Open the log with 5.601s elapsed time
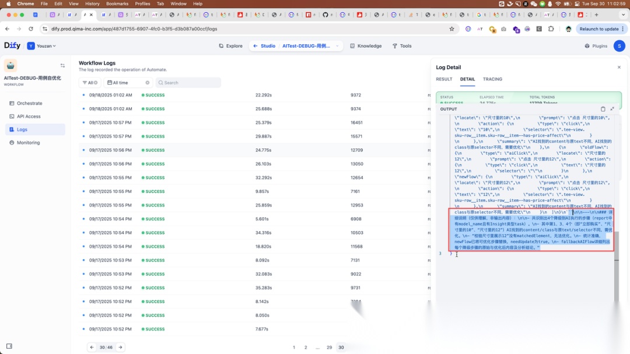 click(x=255, y=219)
